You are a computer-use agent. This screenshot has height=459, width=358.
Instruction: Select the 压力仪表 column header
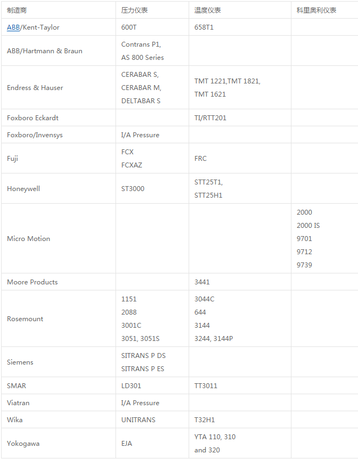tap(134, 10)
